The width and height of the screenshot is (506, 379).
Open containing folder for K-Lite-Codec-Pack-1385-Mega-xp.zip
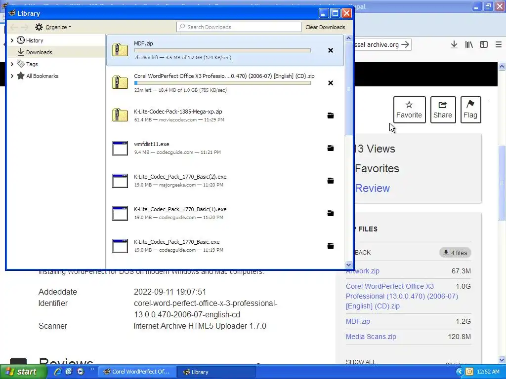[x=331, y=115]
